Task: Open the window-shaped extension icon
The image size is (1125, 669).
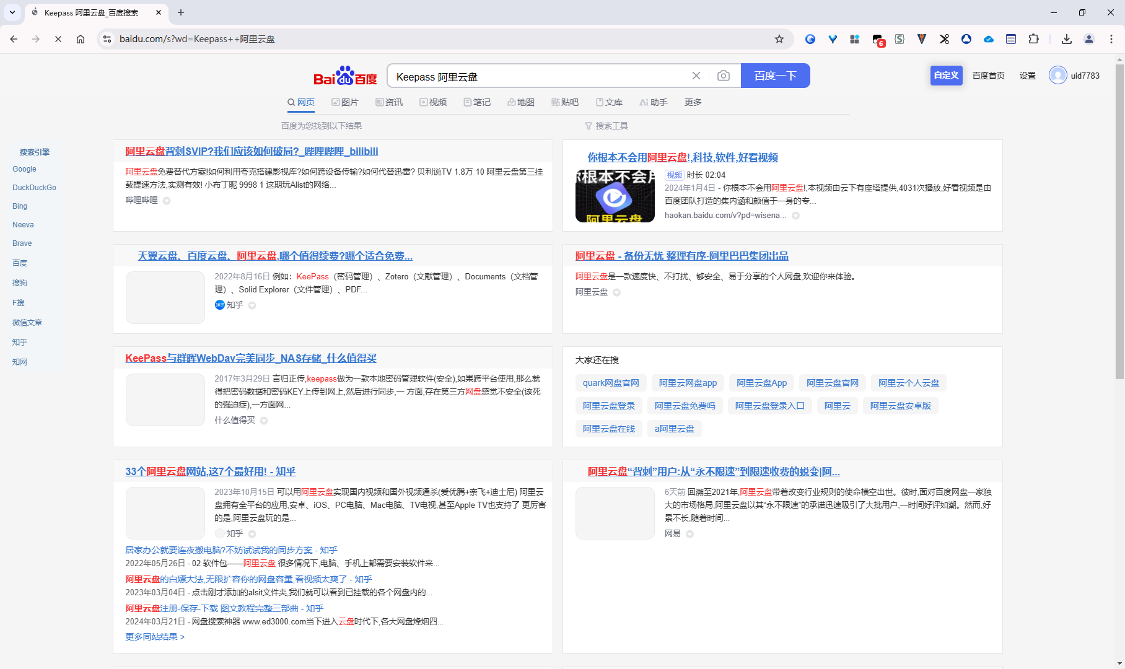Action: coord(1011,39)
